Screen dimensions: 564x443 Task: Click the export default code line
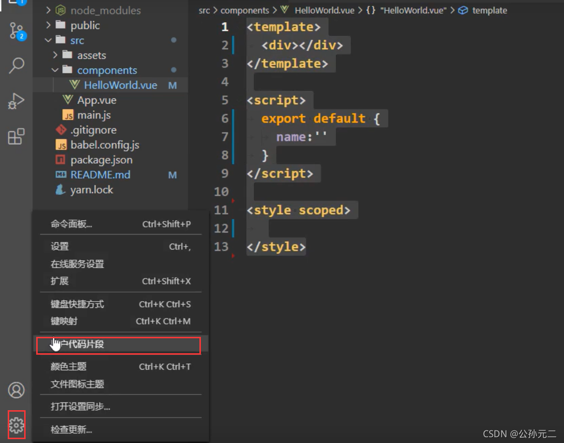pyautogui.click(x=321, y=118)
